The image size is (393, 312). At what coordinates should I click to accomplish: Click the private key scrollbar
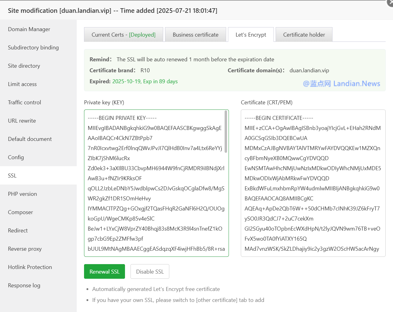pos(226,131)
